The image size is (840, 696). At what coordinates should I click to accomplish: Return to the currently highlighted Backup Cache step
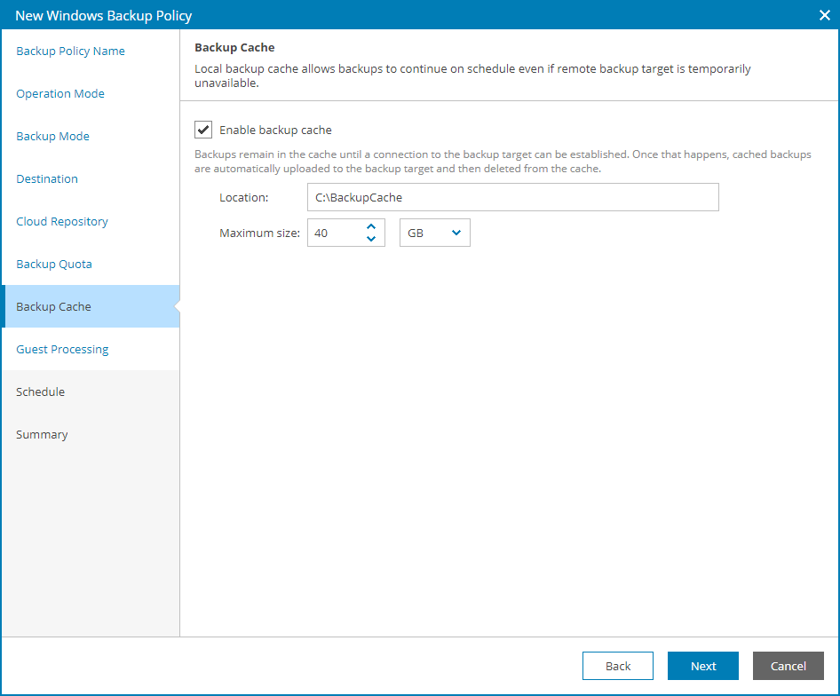click(52, 306)
